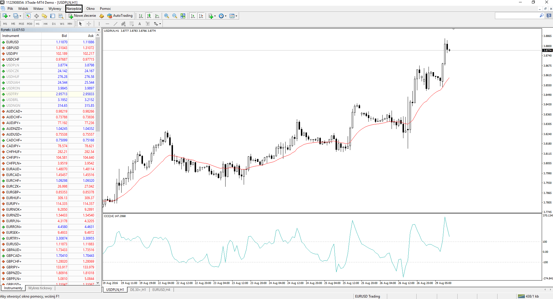553x299 pixels.
Task: Zoom out on the chart
Action: 175,16
